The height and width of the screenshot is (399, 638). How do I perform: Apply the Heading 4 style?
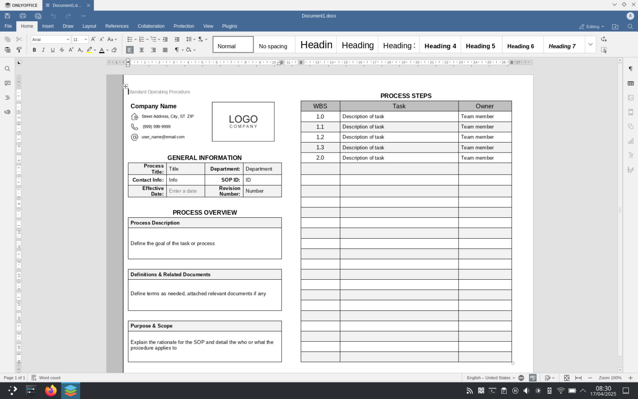pyautogui.click(x=440, y=45)
